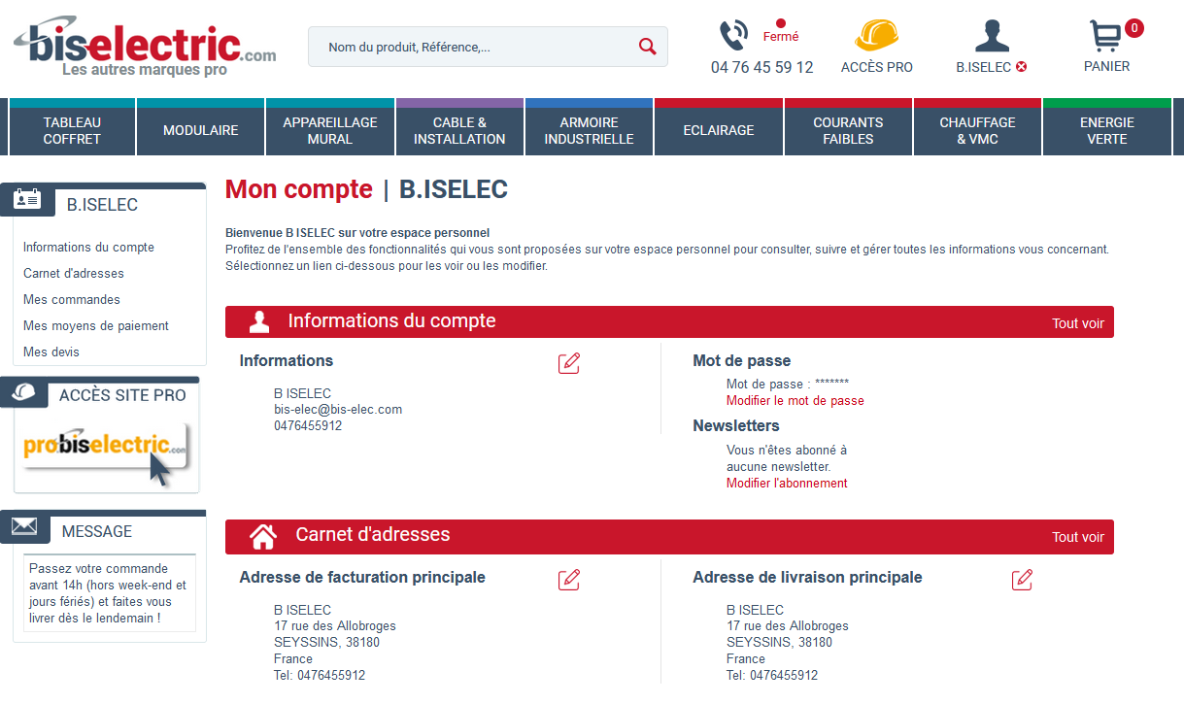Viewport: 1184px width, 704px height.
Task: Open the probiselectric.com banner
Action: point(107,451)
